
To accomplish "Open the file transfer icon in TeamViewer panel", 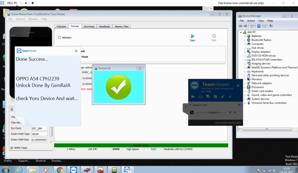I will (x=215, y=97).
